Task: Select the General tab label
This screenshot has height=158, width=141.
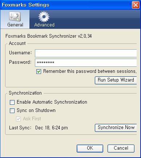Action: coord(15,25)
